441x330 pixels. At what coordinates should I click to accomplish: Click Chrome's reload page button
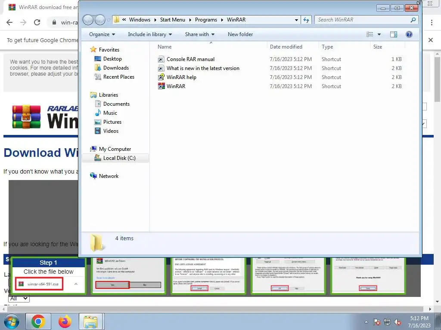pyautogui.click(x=37, y=22)
